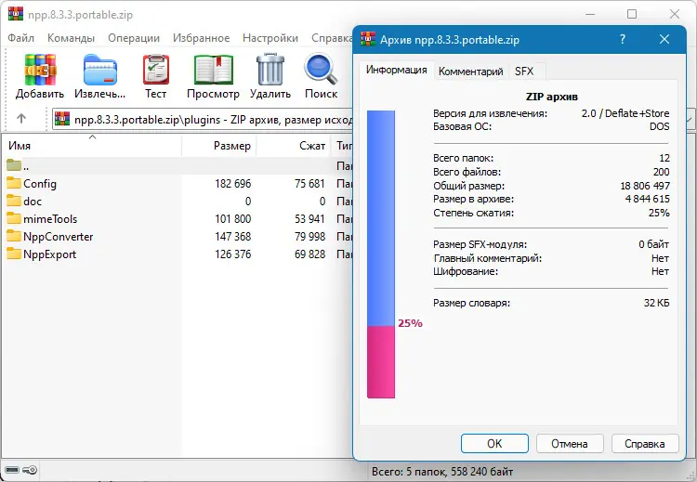Click the Поиск magnifier icon

(321, 69)
